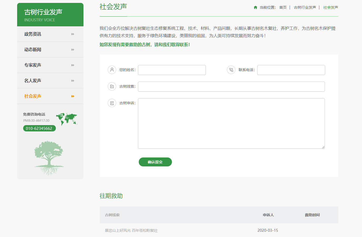This screenshot has width=362, height=237.
Task: Click the 申诉人 table column header
Action: pos(268,215)
